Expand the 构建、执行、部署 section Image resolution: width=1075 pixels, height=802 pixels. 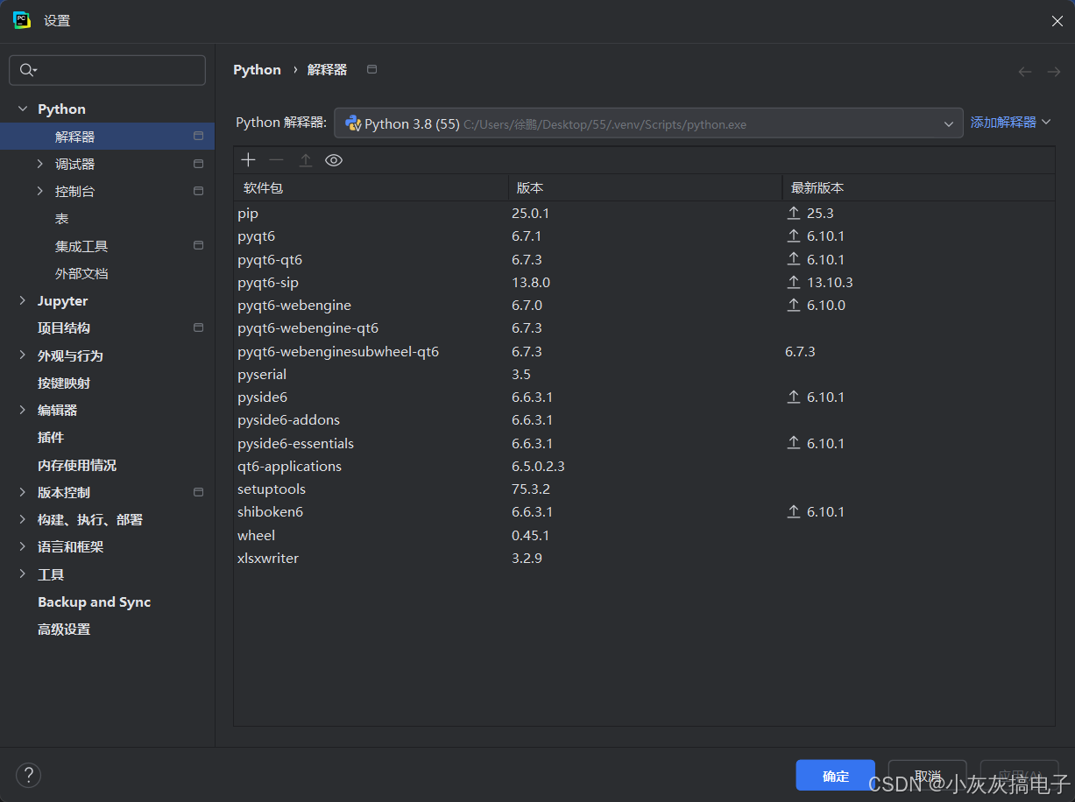click(23, 519)
